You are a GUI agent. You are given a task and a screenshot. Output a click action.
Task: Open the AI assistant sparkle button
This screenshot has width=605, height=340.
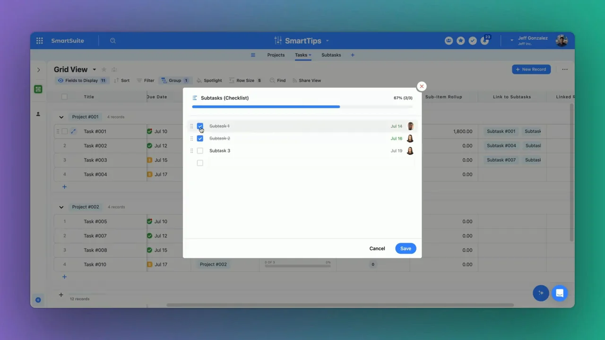pos(541,293)
